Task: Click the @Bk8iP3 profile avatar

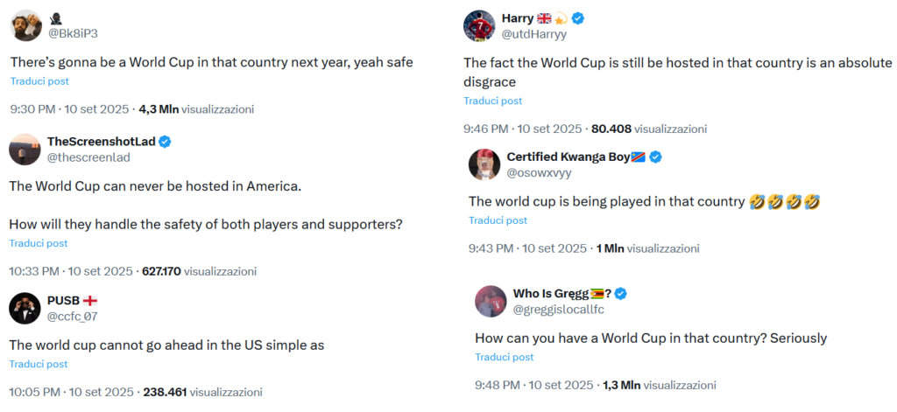Action: point(26,26)
